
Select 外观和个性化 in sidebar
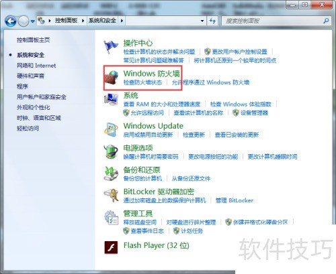click(34, 107)
